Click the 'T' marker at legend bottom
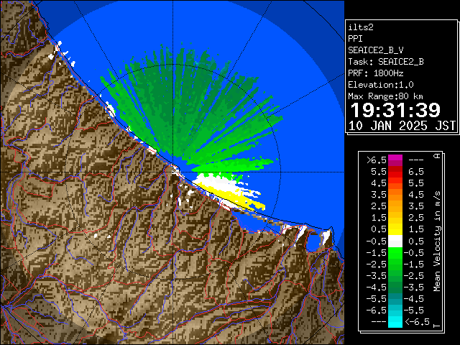 coord(438,326)
